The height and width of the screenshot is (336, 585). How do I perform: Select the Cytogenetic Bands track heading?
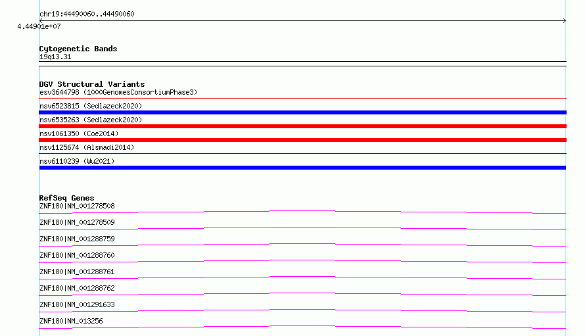coord(78,49)
